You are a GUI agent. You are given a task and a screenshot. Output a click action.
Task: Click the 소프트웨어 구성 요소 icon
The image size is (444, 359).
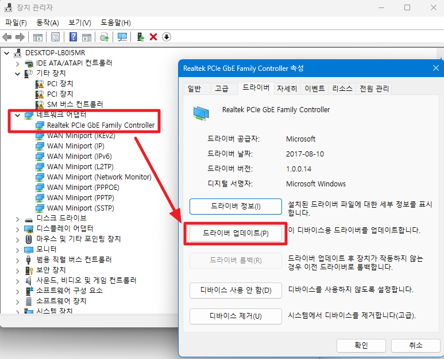click(29, 291)
